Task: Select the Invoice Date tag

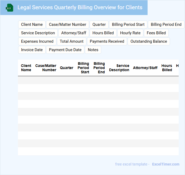Action: pyautogui.click(x=32, y=50)
